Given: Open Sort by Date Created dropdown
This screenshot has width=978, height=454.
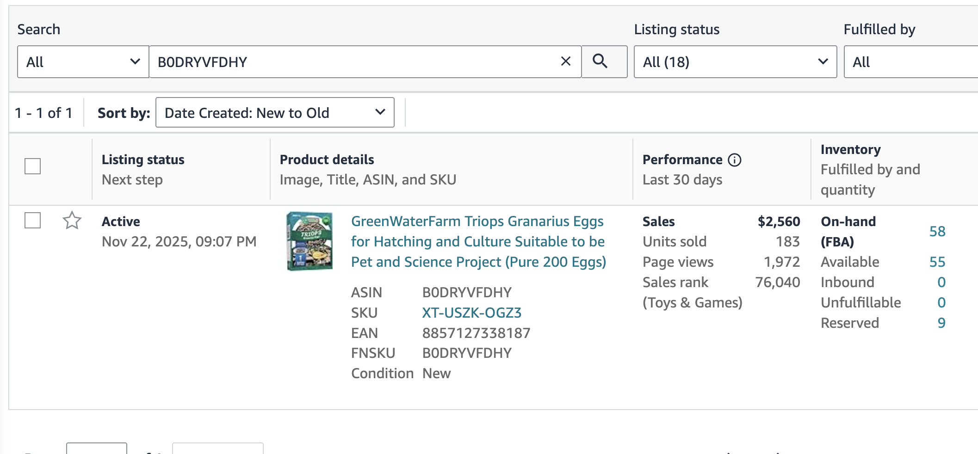Looking at the screenshot, I should coord(275,112).
